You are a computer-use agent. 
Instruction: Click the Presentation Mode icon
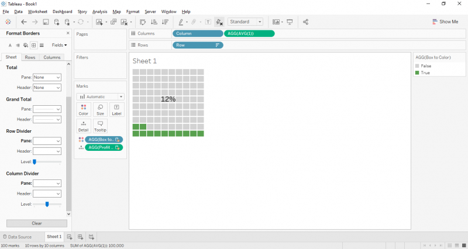tap(290, 22)
